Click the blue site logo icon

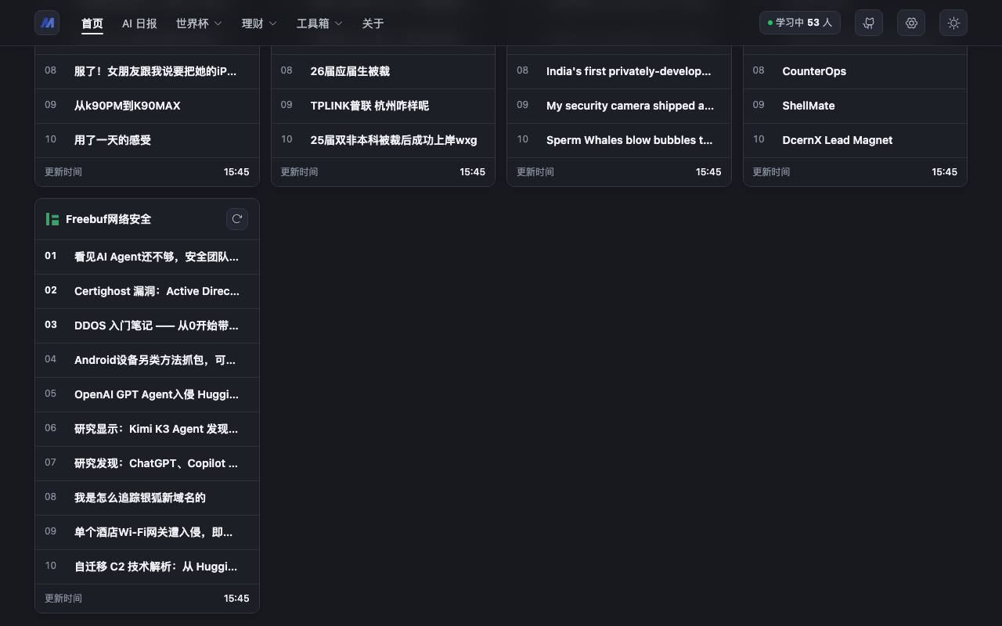[47, 23]
